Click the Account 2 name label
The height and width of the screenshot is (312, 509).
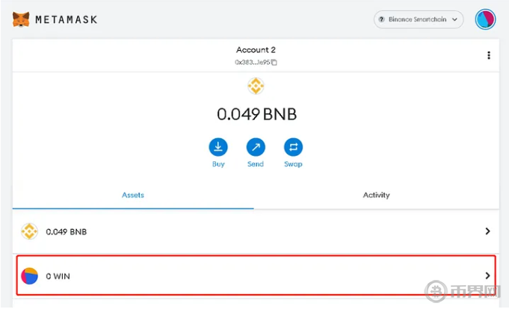pyautogui.click(x=256, y=50)
